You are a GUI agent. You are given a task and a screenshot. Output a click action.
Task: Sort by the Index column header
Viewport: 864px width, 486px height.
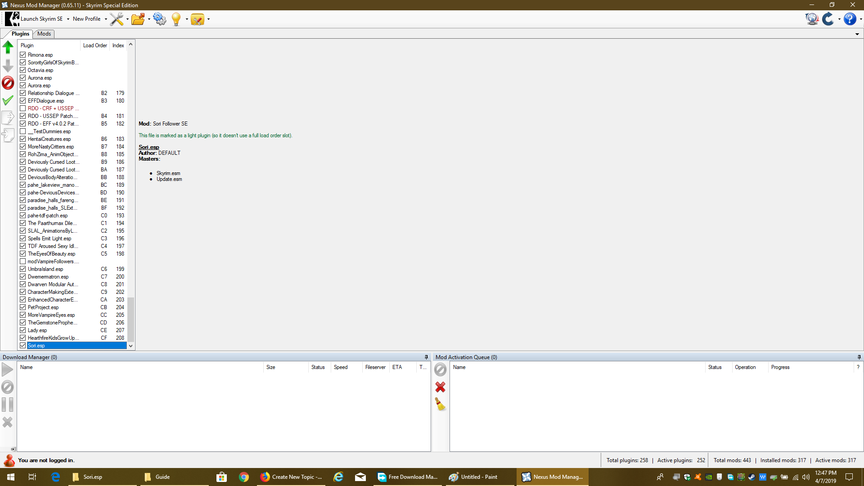(x=118, y=45)
